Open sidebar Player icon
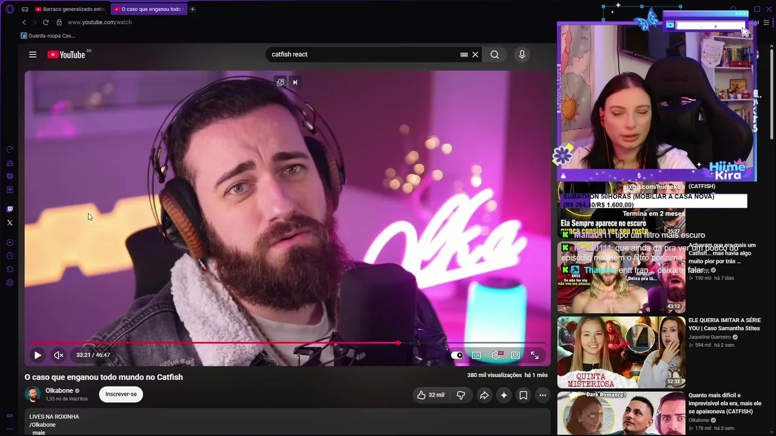The height and width of the screenshot is (436, 776). [10, 243]
